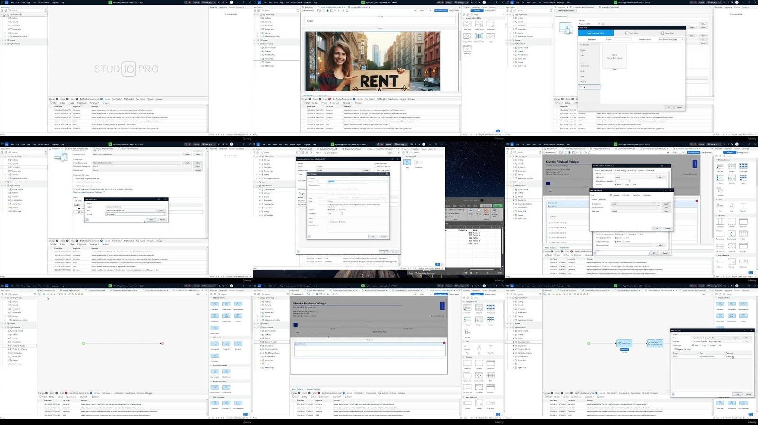Switch toolbox to Widgets in the RENT frame
The image size is (758, 425).
click(x=477, y=11)
